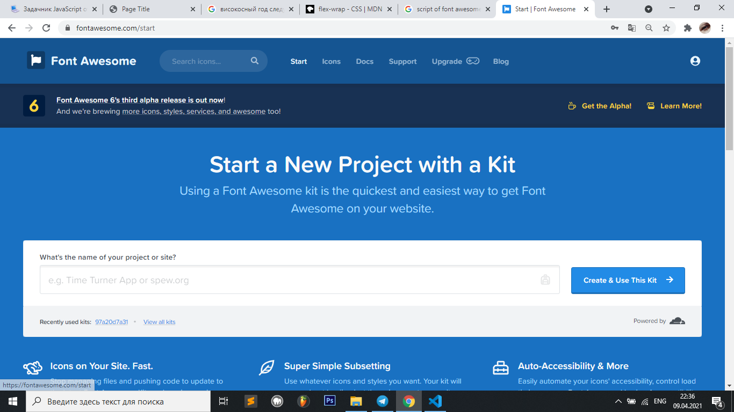Open Windows Start menu

(x=13, y=401)
